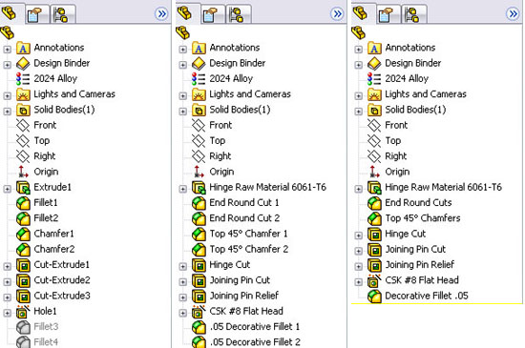Select the suppressed Fillet4 icon
The image size is (525, 348).
(x=23, y=342)
